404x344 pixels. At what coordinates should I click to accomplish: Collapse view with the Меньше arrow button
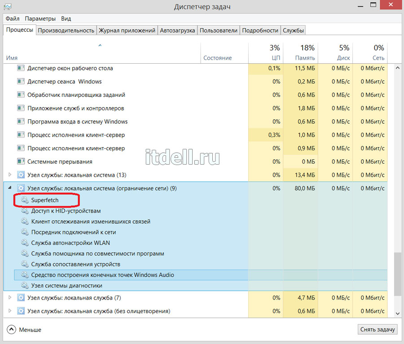(11, 330)
